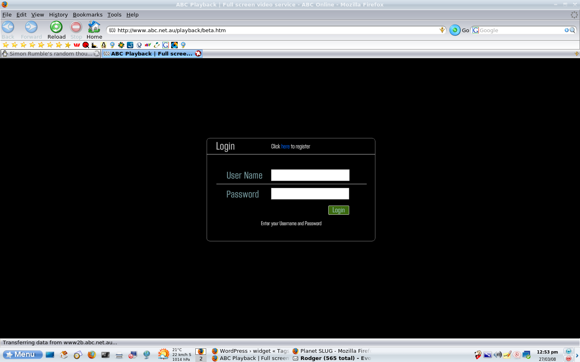Open the weather applet showing 21°C

point(174,354)
